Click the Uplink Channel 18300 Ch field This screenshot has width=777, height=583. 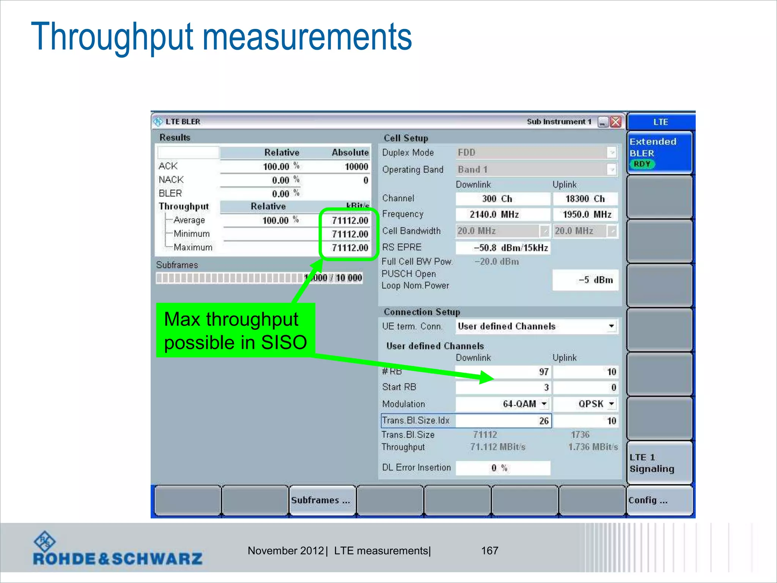[x=585, y=199]
